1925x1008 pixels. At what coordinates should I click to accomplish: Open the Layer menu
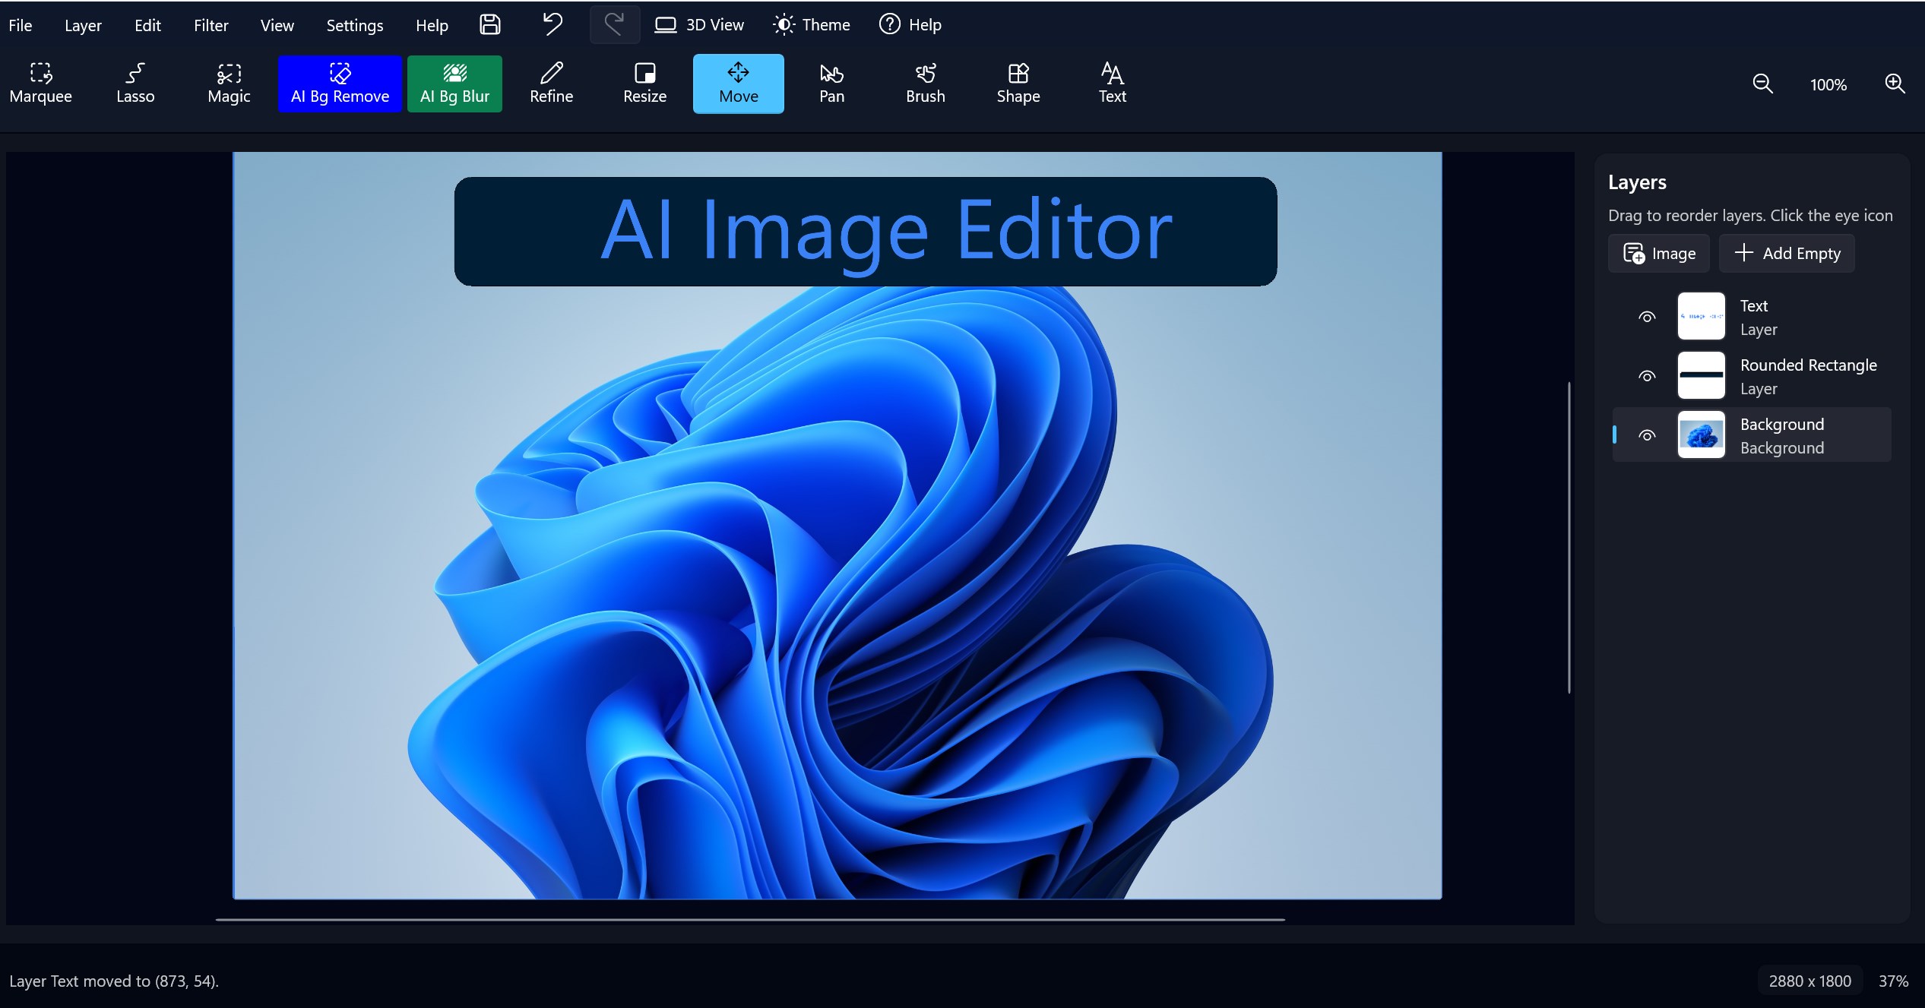point(83,25)
